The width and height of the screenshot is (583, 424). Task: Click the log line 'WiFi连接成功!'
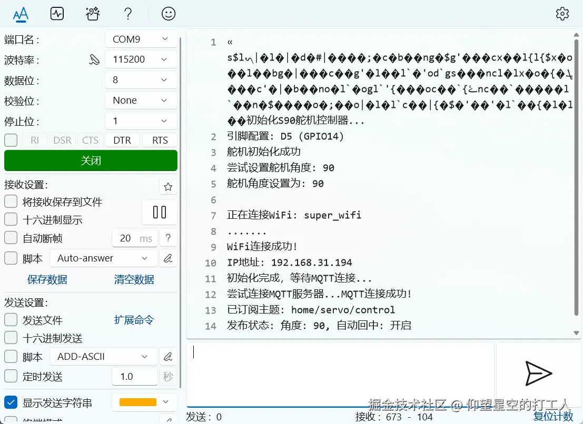point(262,247)
